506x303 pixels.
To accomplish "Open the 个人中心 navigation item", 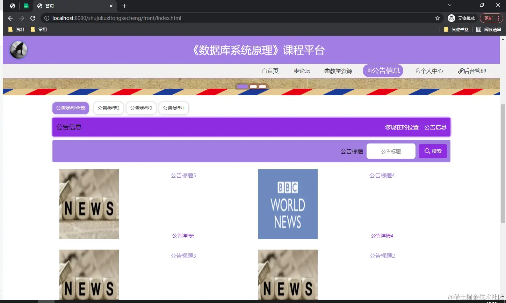I will (429, 71).
